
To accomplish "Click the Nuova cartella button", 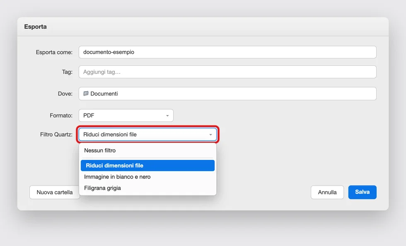I will (x=54, y=192).
